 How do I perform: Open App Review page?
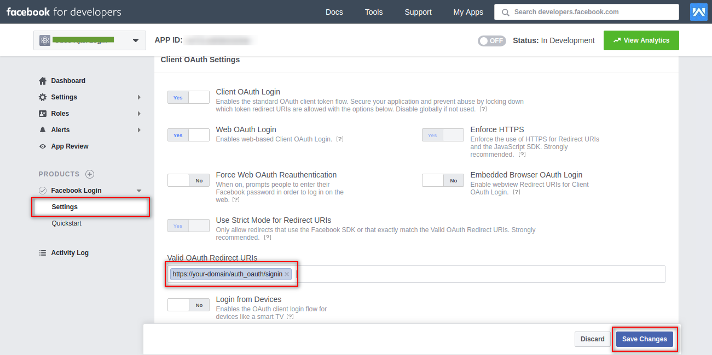pyautogui.click(x=70, y=146)
